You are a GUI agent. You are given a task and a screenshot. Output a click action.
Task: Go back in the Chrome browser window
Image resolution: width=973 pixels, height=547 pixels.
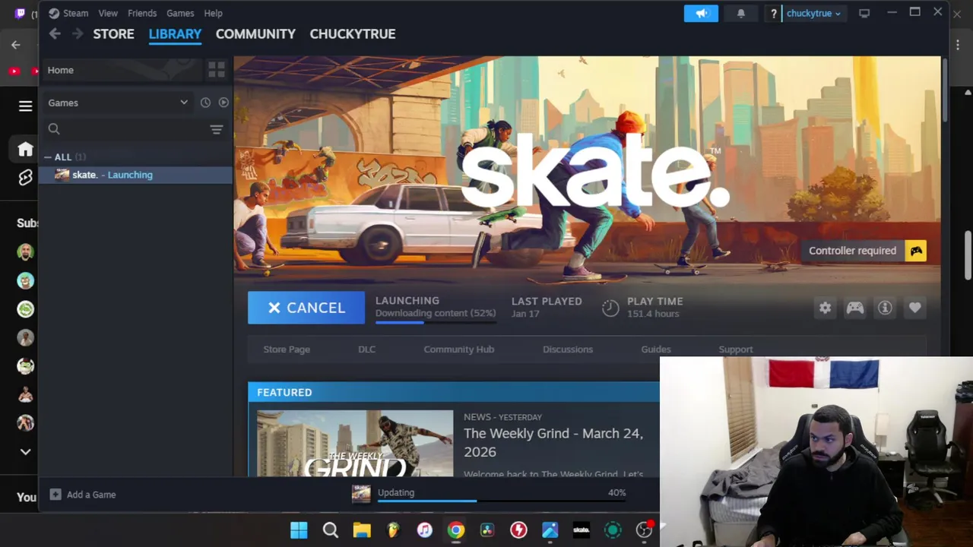(16, 45)
